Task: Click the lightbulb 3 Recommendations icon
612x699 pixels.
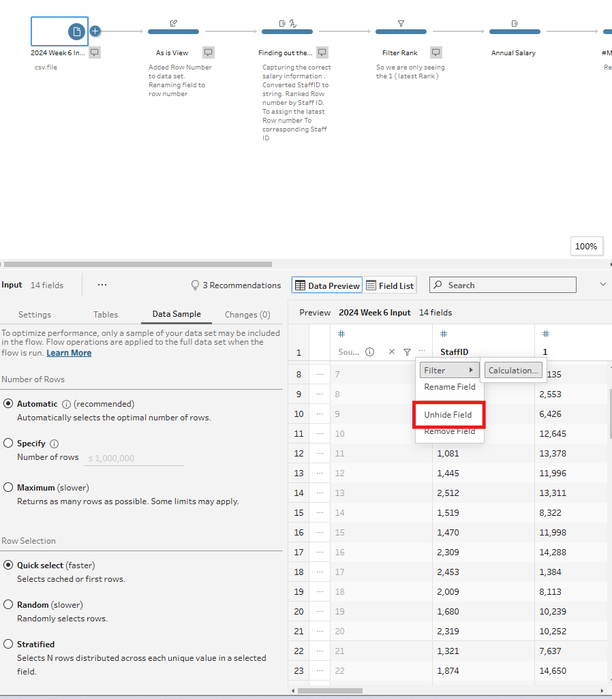Action: coord(195,285)
